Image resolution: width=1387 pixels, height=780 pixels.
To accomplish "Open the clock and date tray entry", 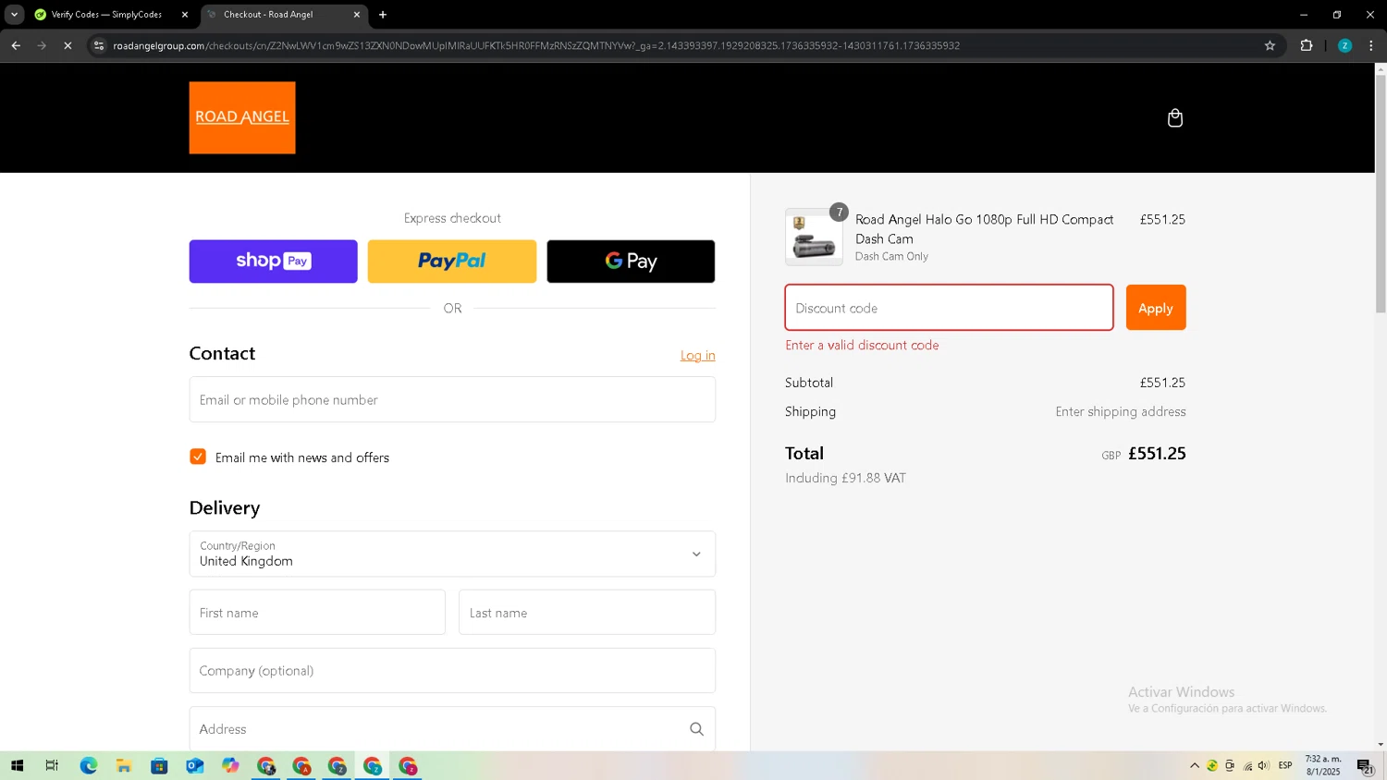I will point(1323,765).
